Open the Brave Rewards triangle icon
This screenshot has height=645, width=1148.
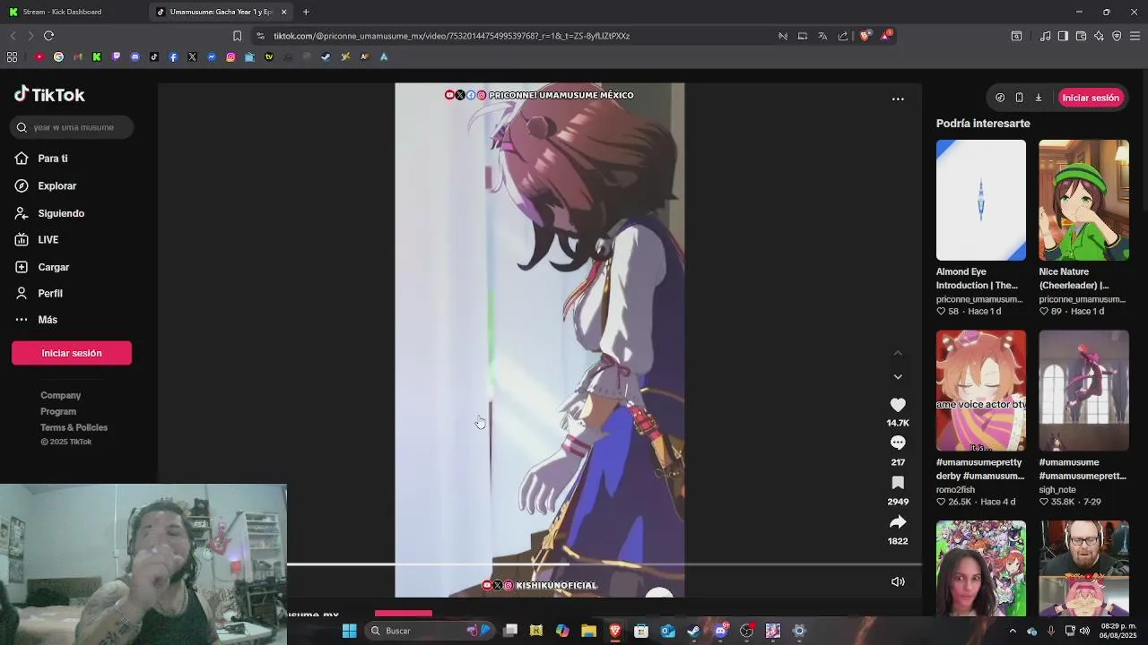886,36
